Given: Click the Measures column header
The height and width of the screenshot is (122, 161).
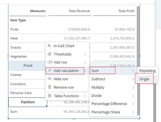Looking at the screenshot, I should 38,11.
